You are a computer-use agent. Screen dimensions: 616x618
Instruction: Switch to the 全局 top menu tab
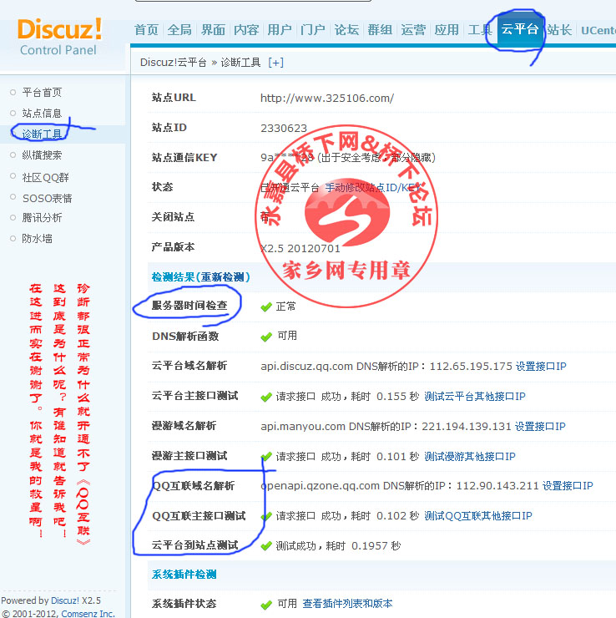(179, 30)
